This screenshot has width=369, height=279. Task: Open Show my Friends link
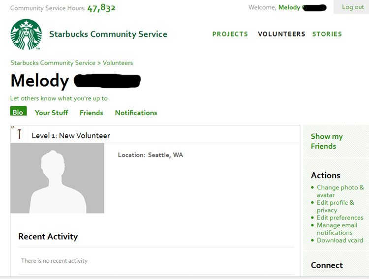click(x=327, y=141)
